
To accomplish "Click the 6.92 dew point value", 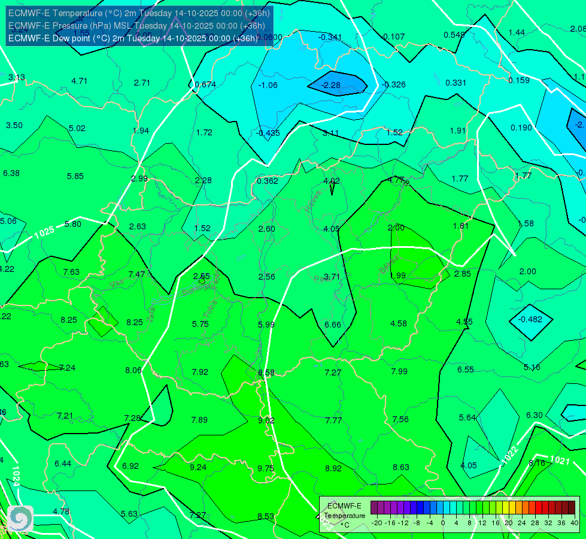I will tap(130, 466).
